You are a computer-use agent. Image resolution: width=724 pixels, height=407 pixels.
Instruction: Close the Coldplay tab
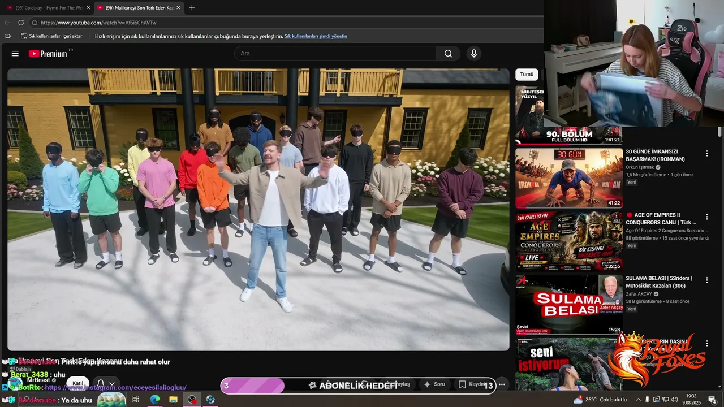(x=88, y=8)
